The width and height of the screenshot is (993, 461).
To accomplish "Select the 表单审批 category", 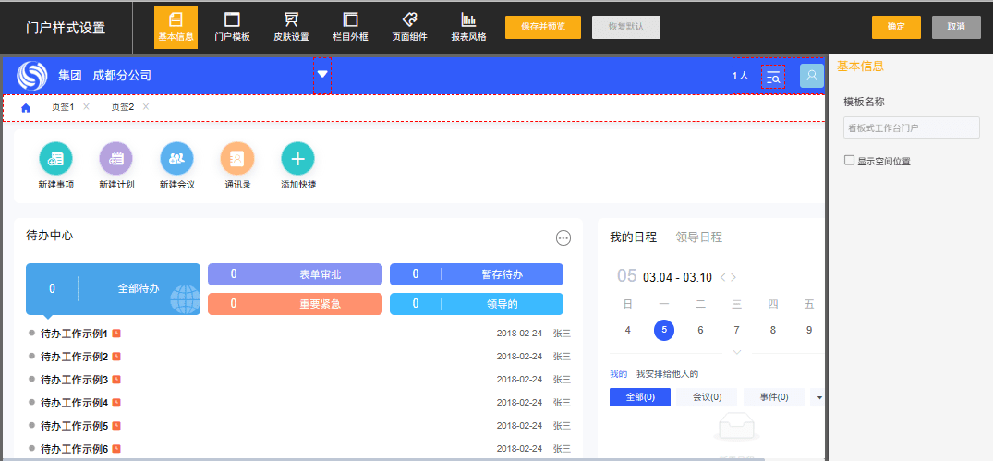I will (x=295, y=274).
